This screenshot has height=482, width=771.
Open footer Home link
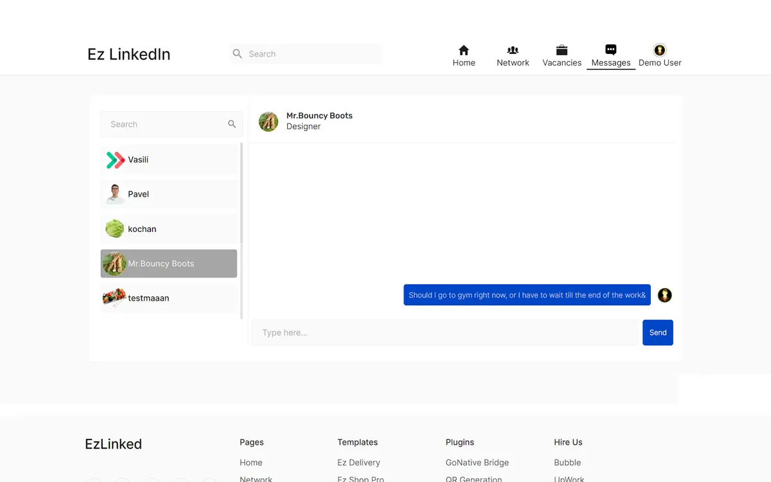[x=251, y=463]
